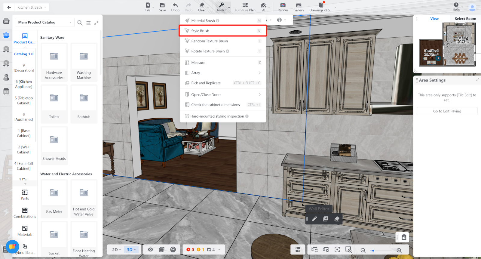
Task: Click the toggle switches button in bottom bar
Action: (x=298, y=250)
